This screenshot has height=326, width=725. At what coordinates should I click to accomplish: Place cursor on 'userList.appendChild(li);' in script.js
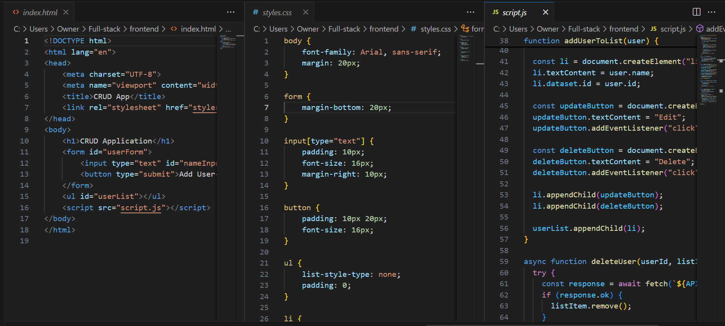pos(589,229)
